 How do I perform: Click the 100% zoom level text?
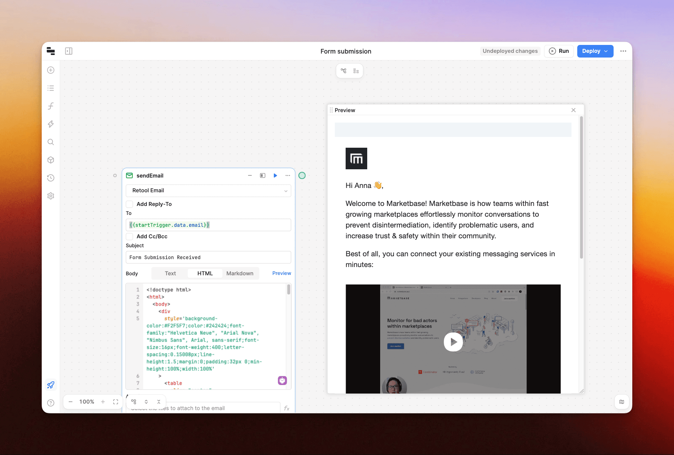click(87, 402)
